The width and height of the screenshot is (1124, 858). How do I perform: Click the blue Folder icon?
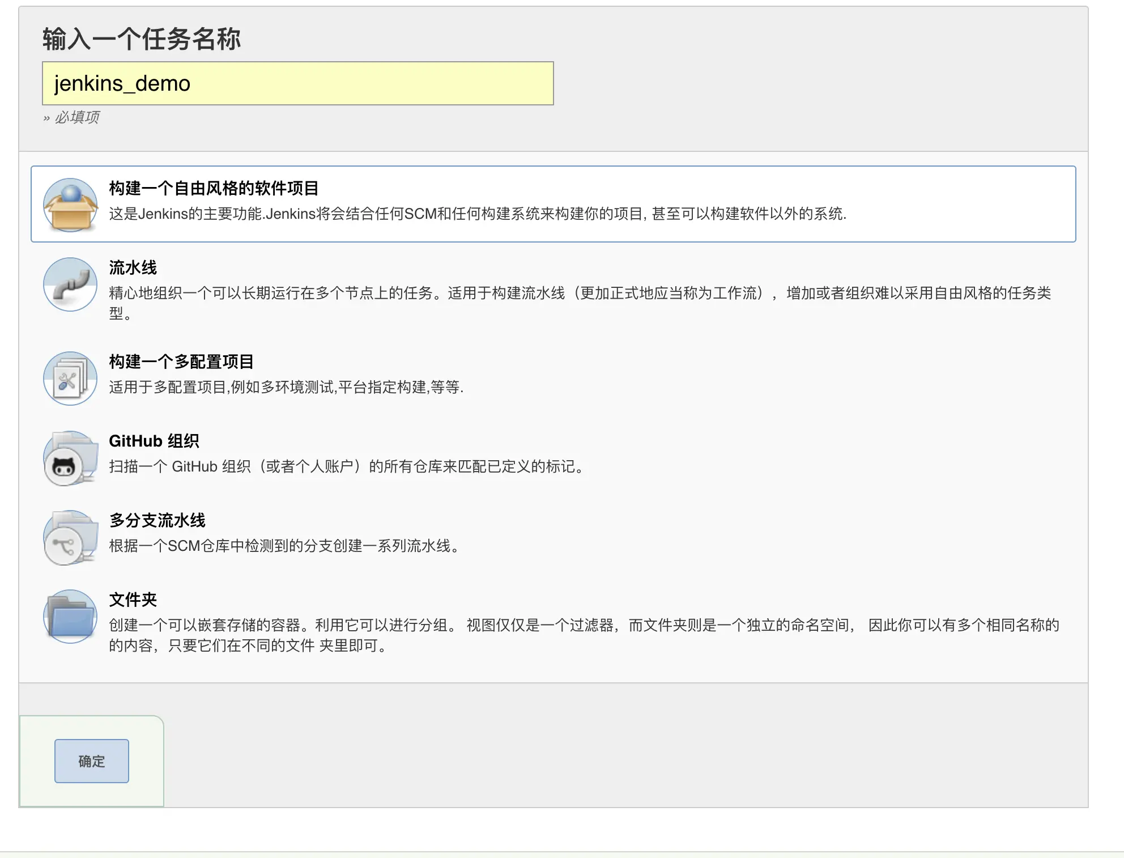[70, 616]
